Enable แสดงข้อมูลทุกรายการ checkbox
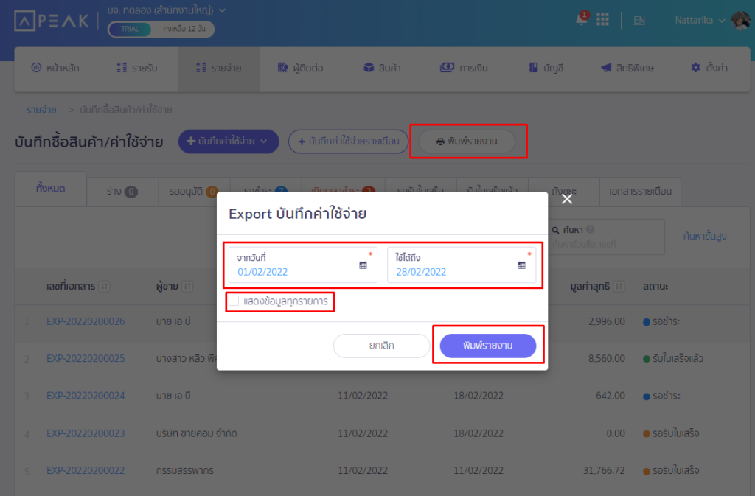Screen dimensions: 755x496 pyautogui.click(x=234, y=301)
